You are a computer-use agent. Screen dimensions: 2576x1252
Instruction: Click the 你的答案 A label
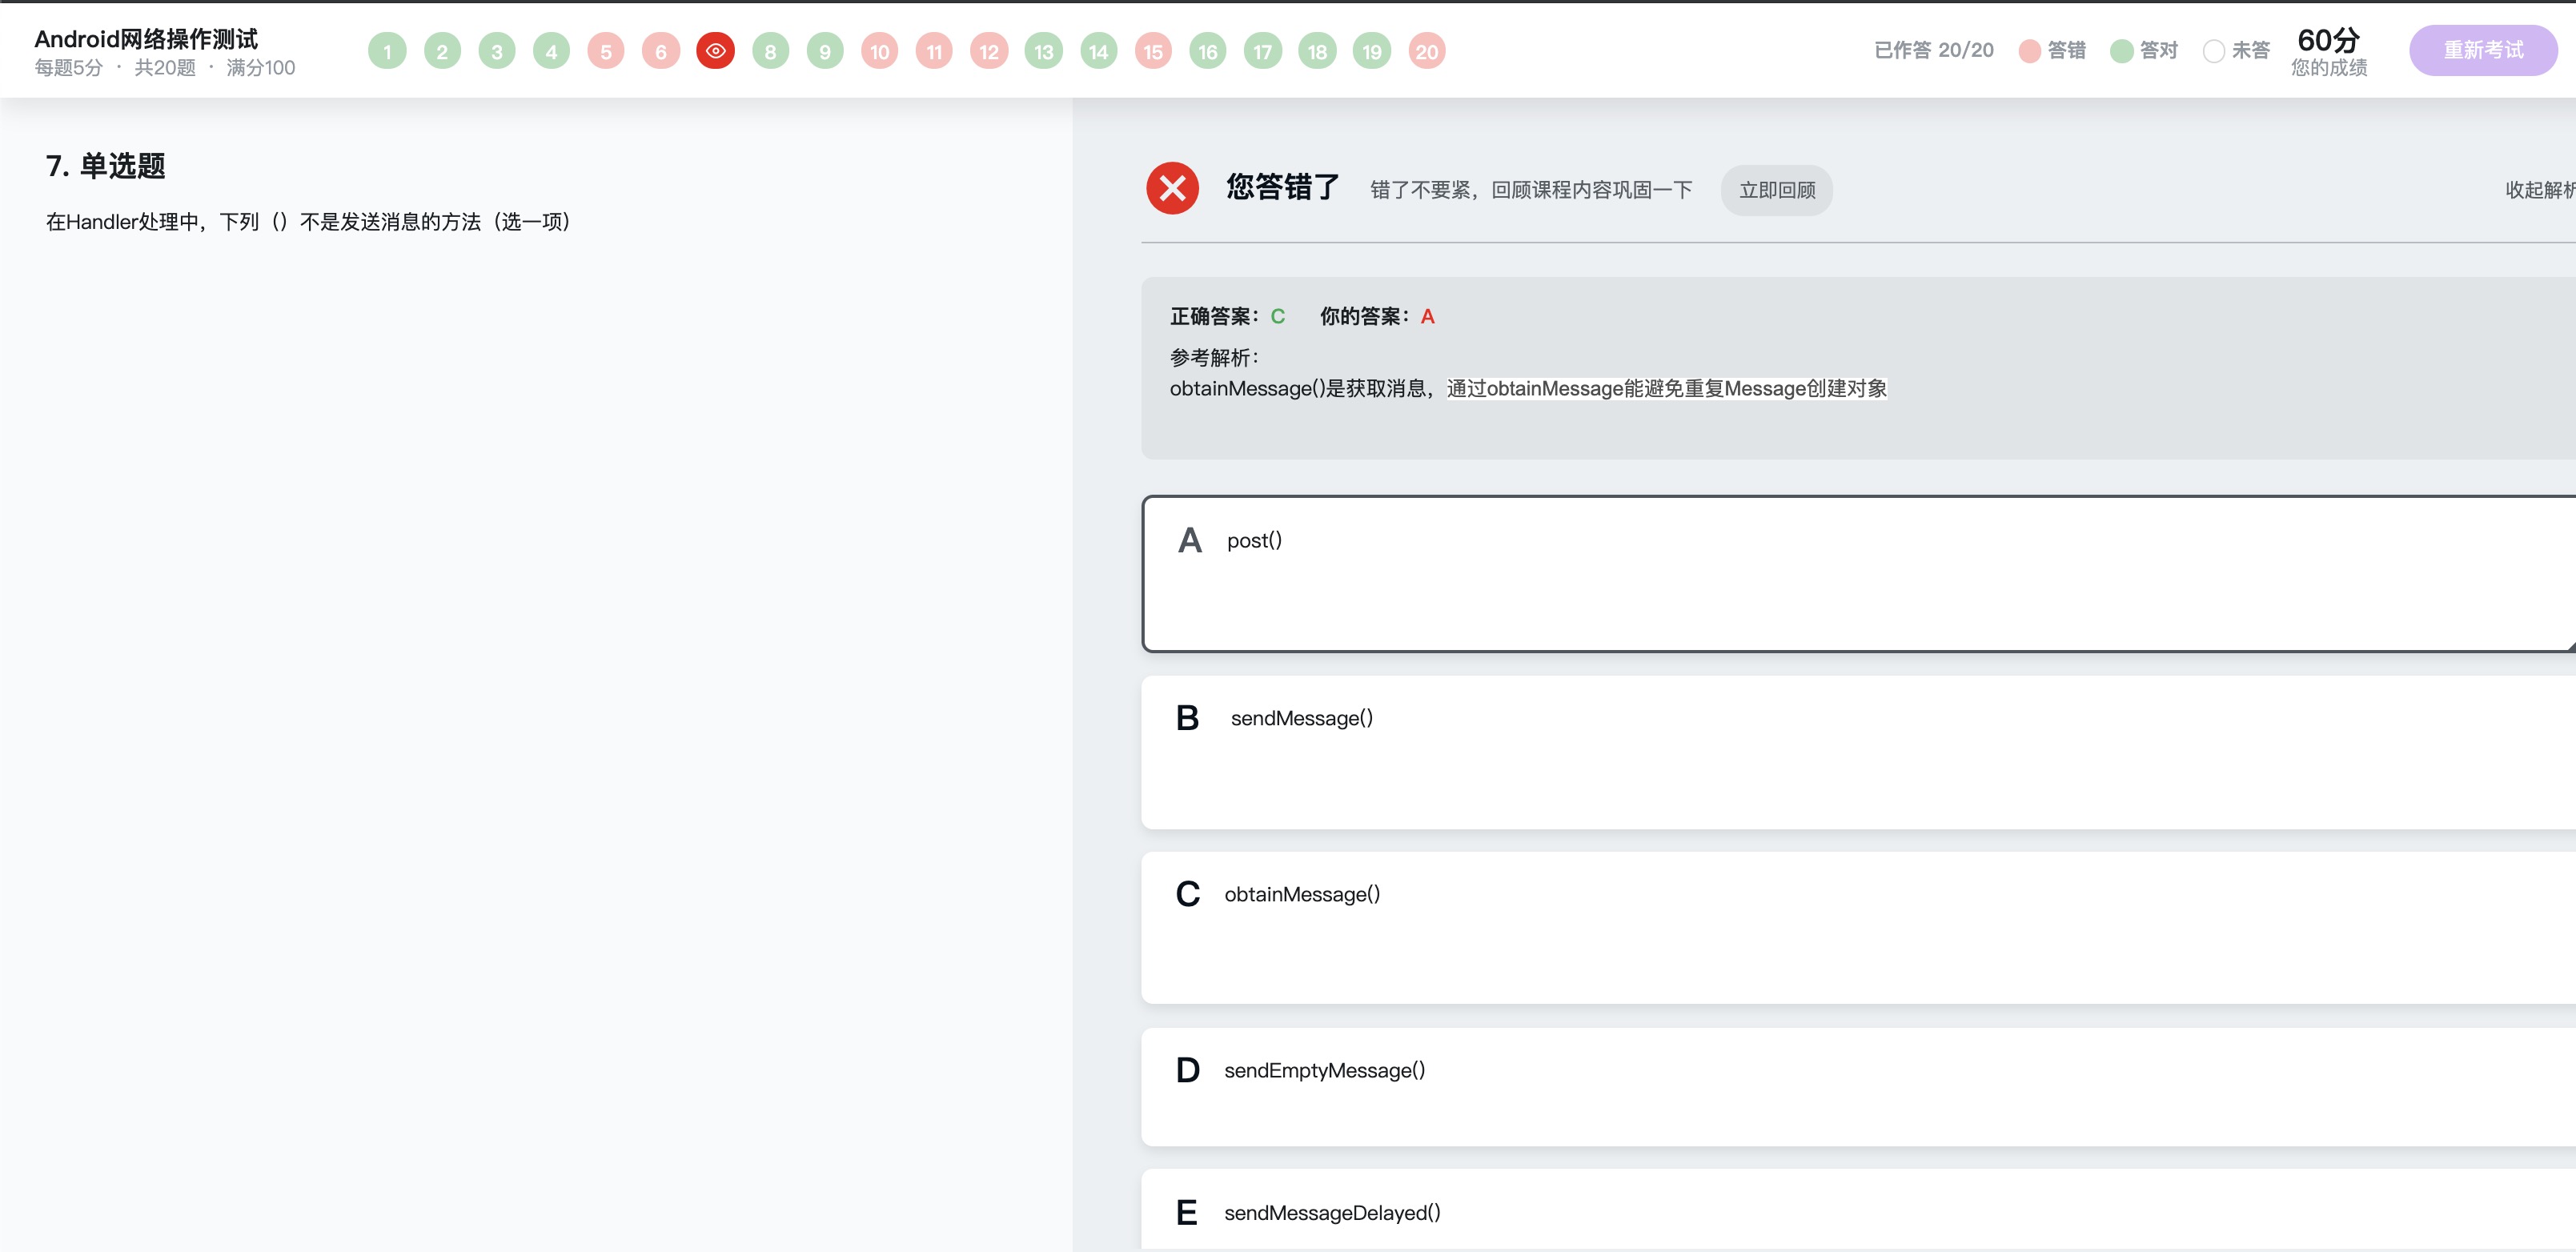tap(1378, 316)
